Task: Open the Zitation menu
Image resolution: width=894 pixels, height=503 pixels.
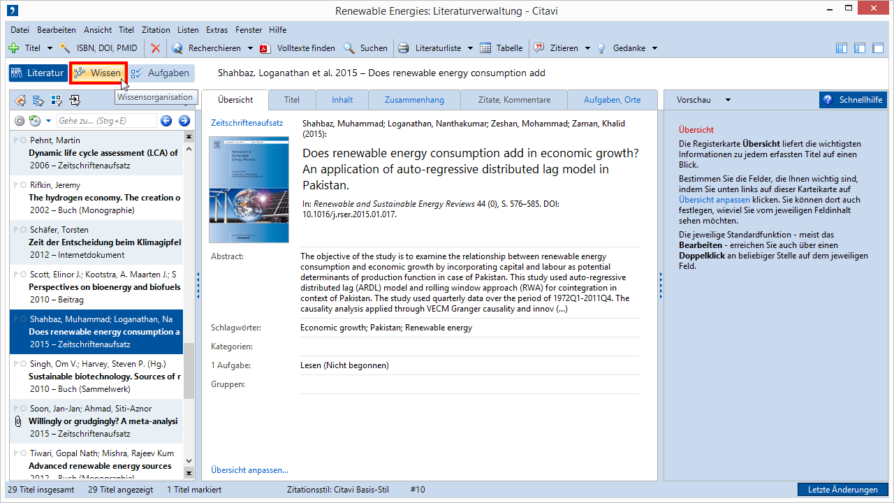Action: 156,30
